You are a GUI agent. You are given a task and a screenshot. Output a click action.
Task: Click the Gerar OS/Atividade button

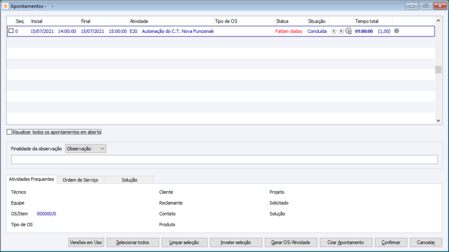(290, 242)
